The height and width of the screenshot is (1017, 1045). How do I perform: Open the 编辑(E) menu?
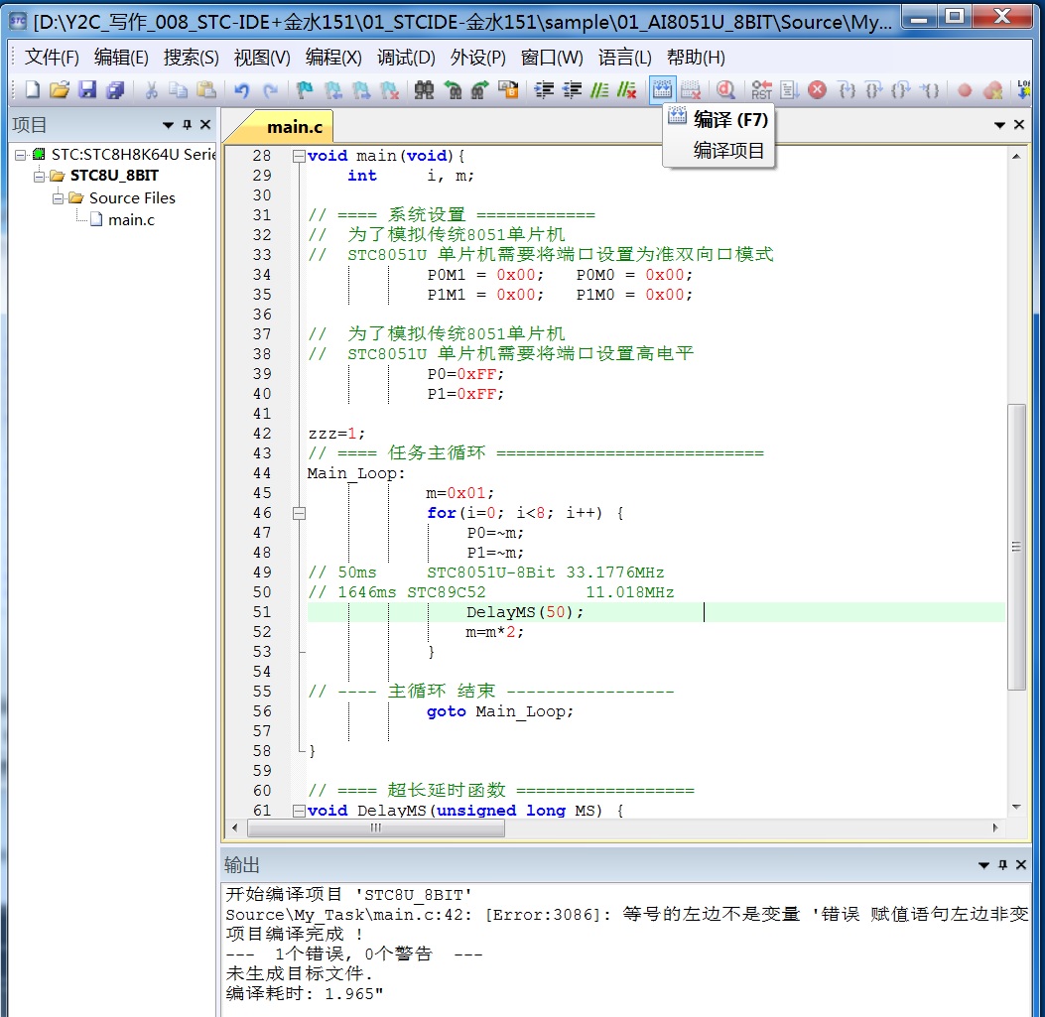pyautogui.click(x=121, y=58)
